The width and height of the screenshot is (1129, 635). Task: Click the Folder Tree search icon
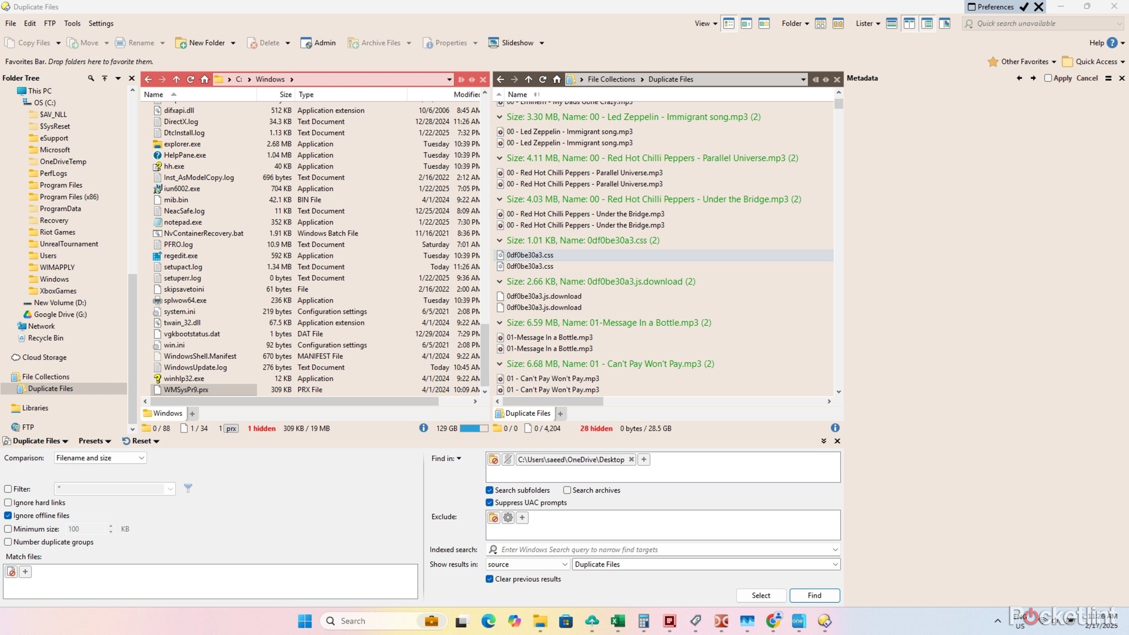coord(91,78)
